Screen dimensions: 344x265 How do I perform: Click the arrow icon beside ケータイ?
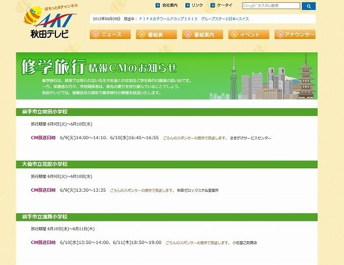point(212,5)
